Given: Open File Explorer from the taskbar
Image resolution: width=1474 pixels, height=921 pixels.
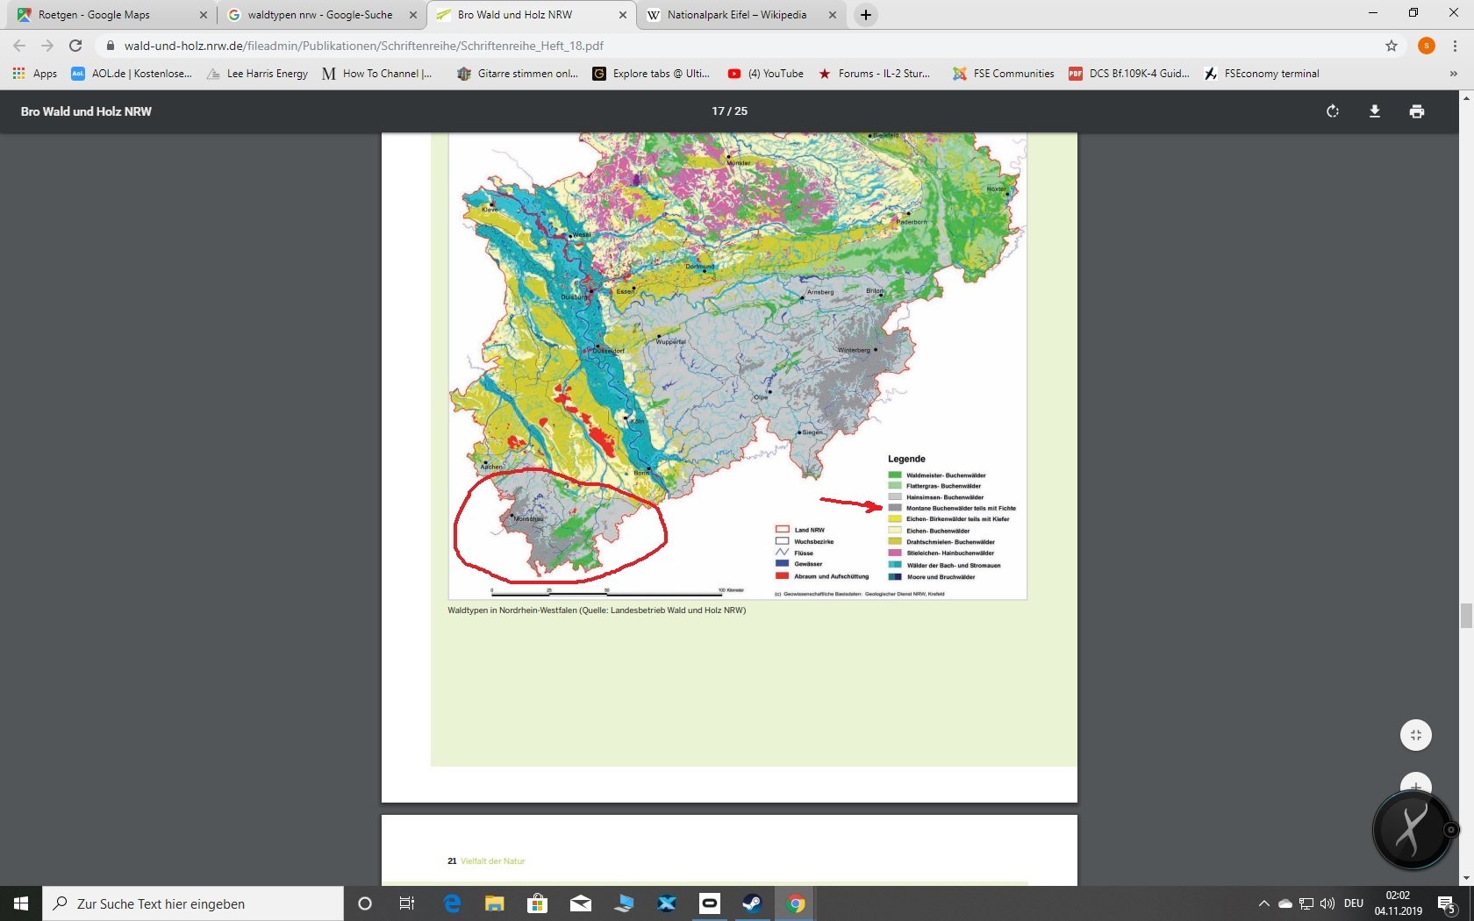Looking at the screenshot, I should point(495,903).
